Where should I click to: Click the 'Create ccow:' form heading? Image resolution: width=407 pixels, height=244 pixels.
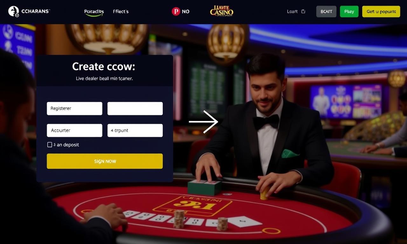pyautogui.click(x=104, y=66)
